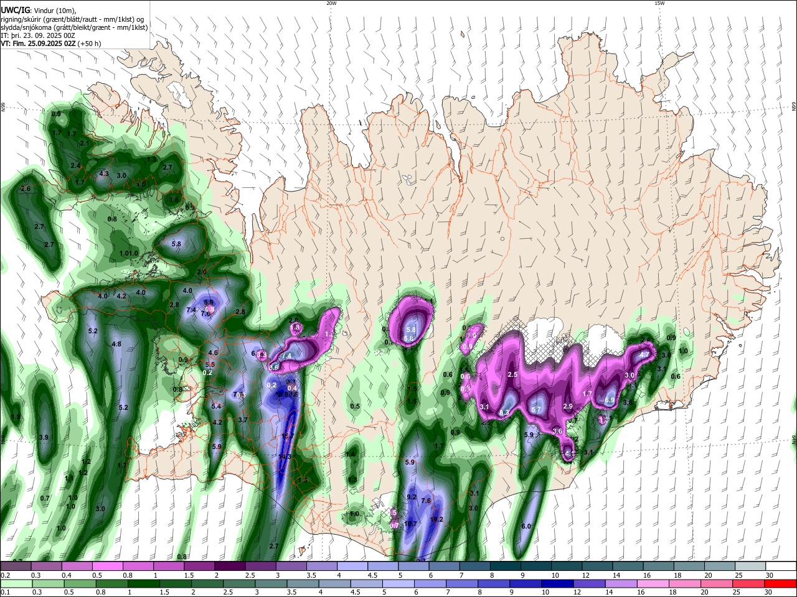Screen dimensions: 797x597
Task: Click the '2.4' value in the northwest rain band
Action: [75, 165]
